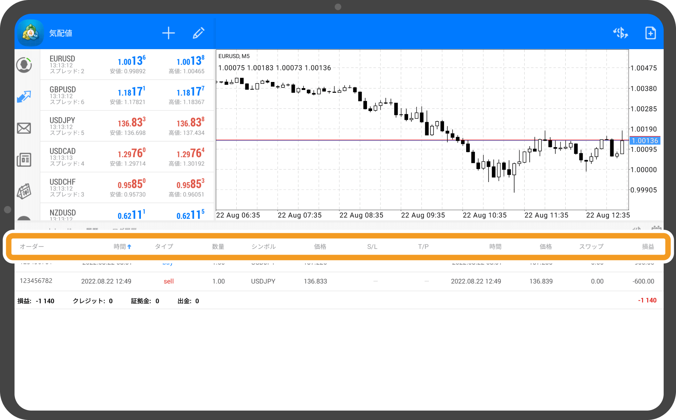Tap EURUSD bid price 1.00136
The image size is (676, 420).
(132, 61)
